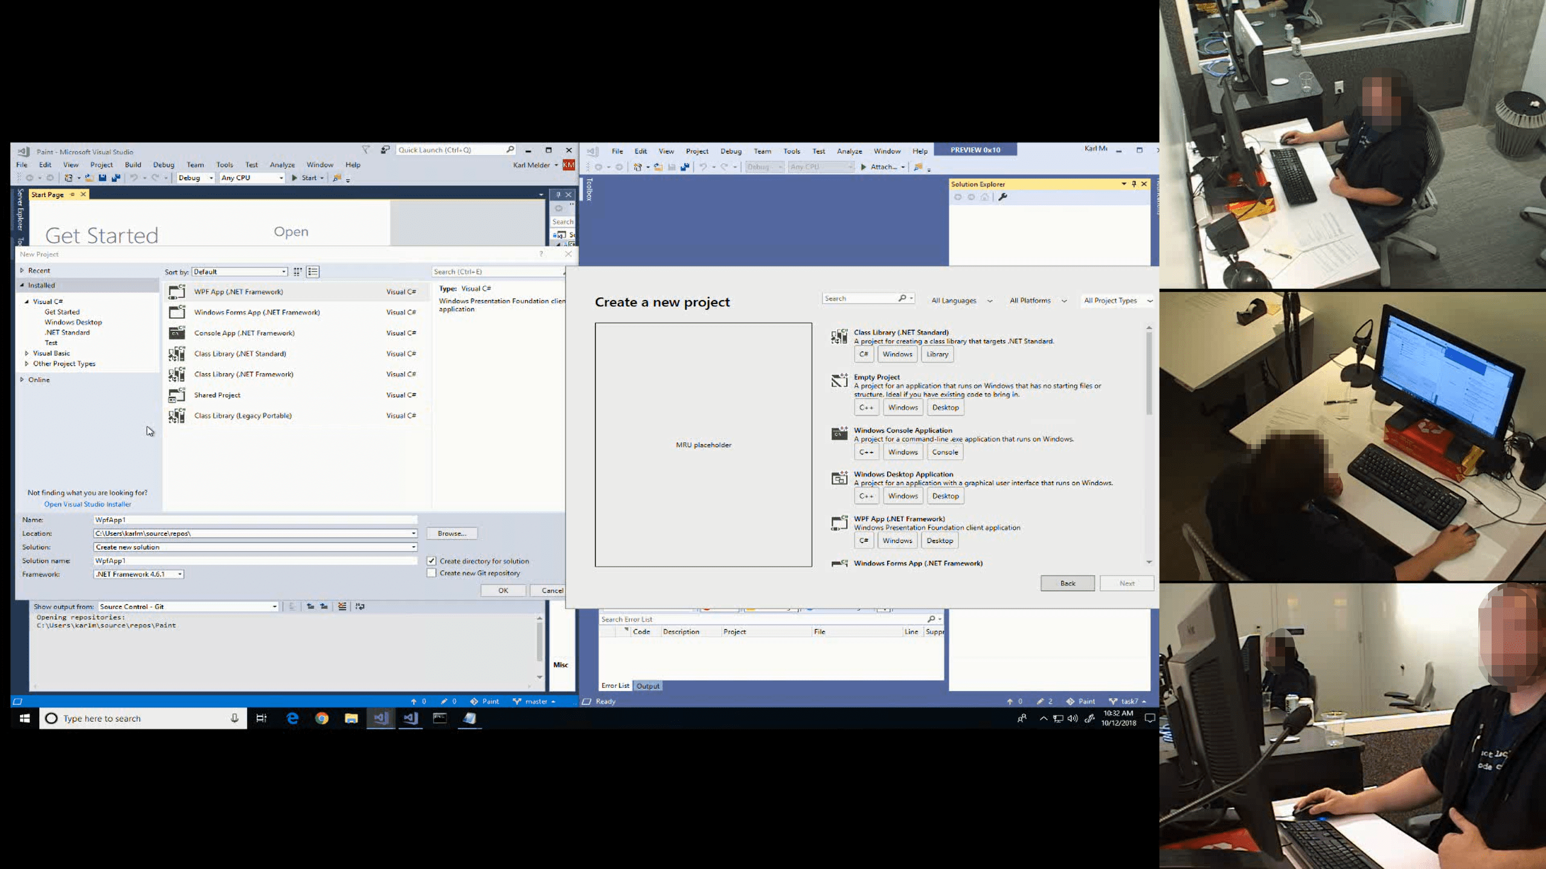Open Google Chrome from the taskbar
This screenshot has height=869, width=1546.
(x=322, y=718)
